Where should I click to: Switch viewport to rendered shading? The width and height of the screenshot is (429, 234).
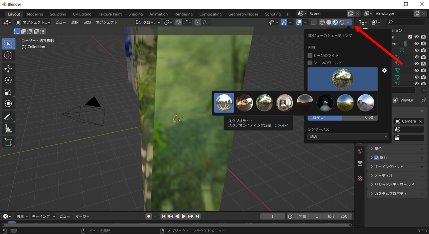point(342,22)
